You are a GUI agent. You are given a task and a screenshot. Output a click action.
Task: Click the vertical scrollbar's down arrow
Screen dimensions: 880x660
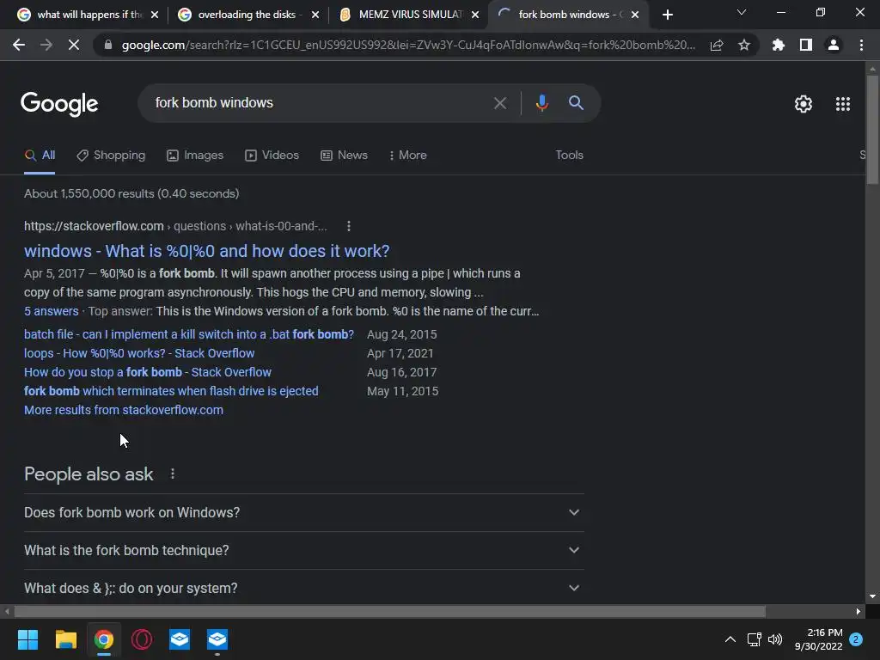(x=872, y=596)
